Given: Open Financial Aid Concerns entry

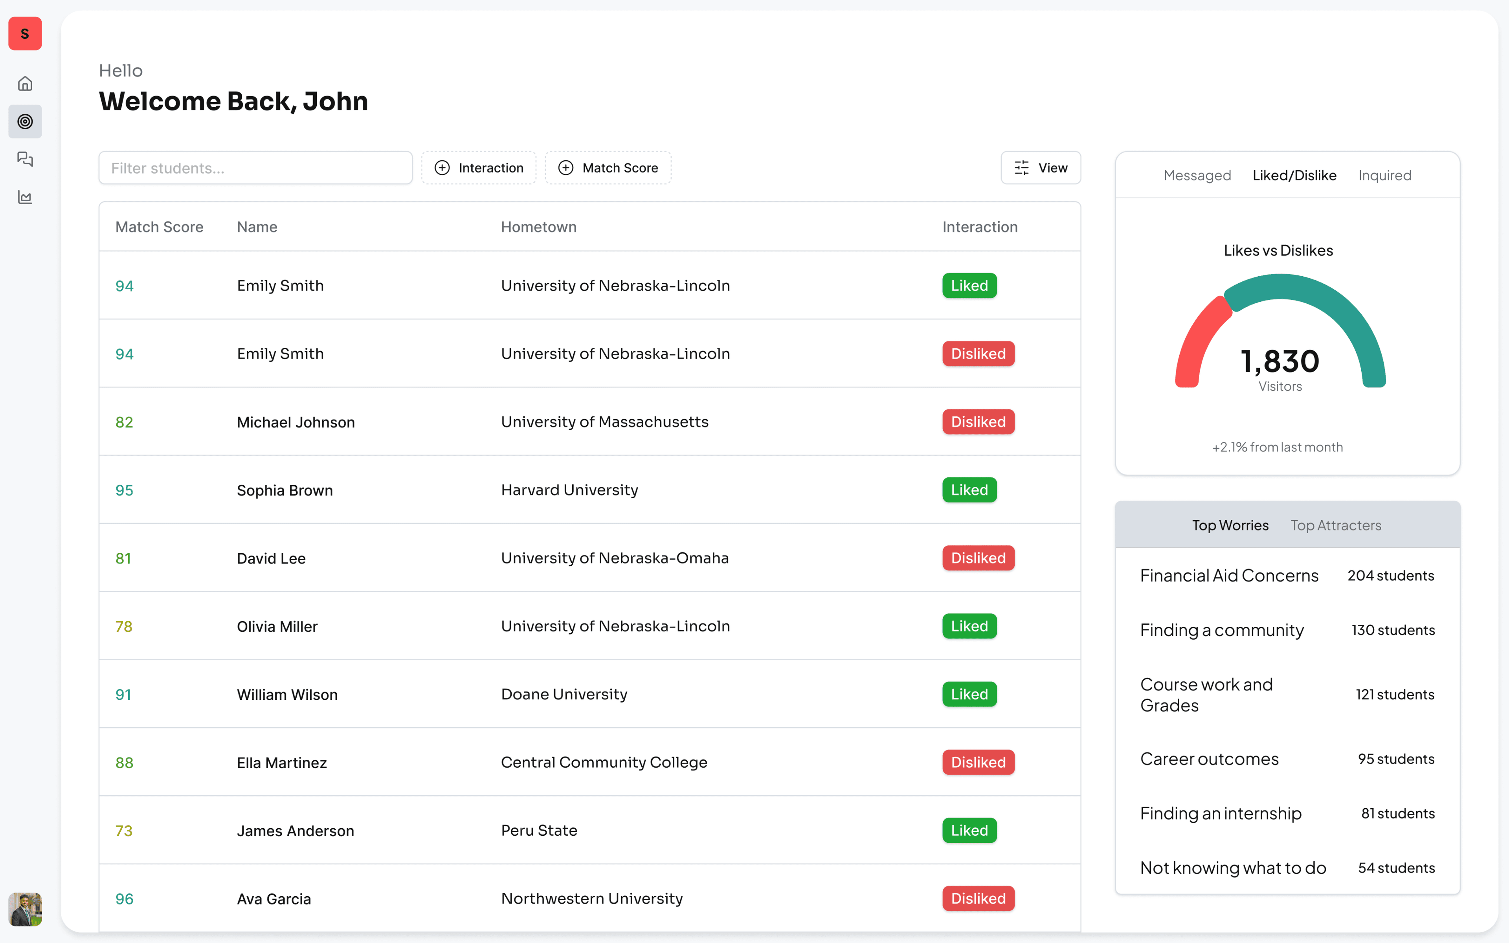Looking at the screenshot, I should coord(1229,575).
